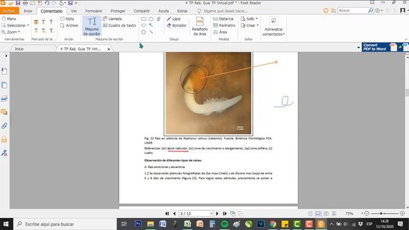This screenshot has width=409, height=230.
Task: Select the Cuadro de texto tool
Action: (120, 26)
